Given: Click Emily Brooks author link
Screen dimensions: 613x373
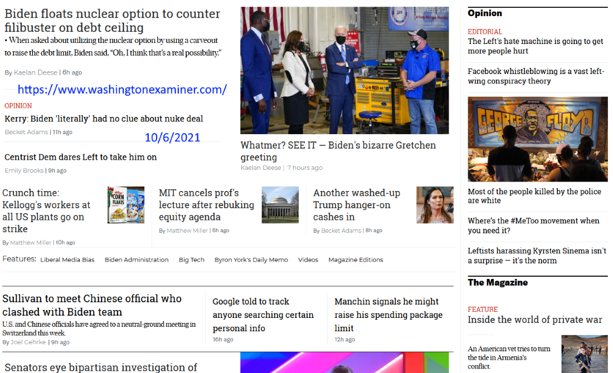Looking at the screenshot, I should (24, 170).
